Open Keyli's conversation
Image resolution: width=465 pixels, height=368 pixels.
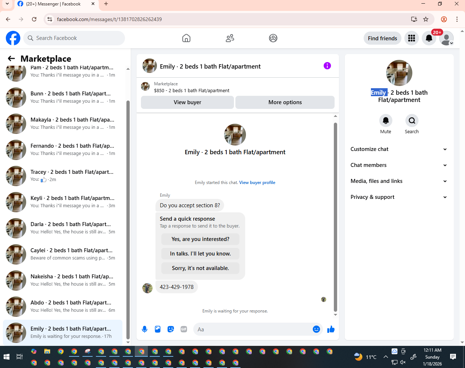(62, 202)
